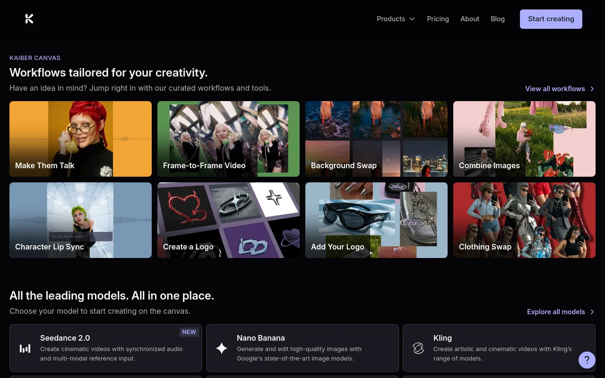The height and width of the screenshot is (378, 605).
Task: Click the Kling swirl icon
Action: pyautogui.click(x=418, y=348)
